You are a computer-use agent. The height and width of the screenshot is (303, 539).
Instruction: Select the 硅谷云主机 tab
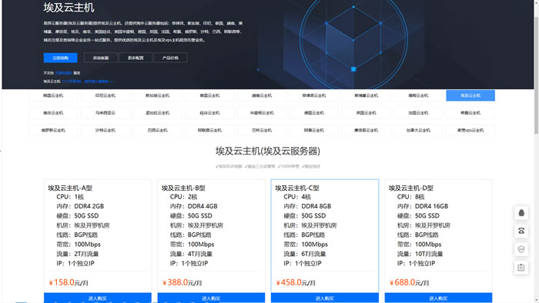[x=209, y=113]
